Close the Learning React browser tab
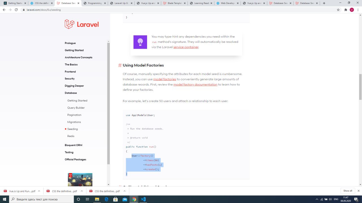 click(211, 3)
